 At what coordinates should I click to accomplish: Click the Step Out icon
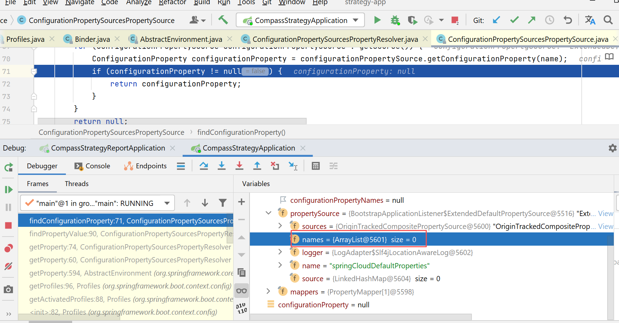tap(257, 166)
